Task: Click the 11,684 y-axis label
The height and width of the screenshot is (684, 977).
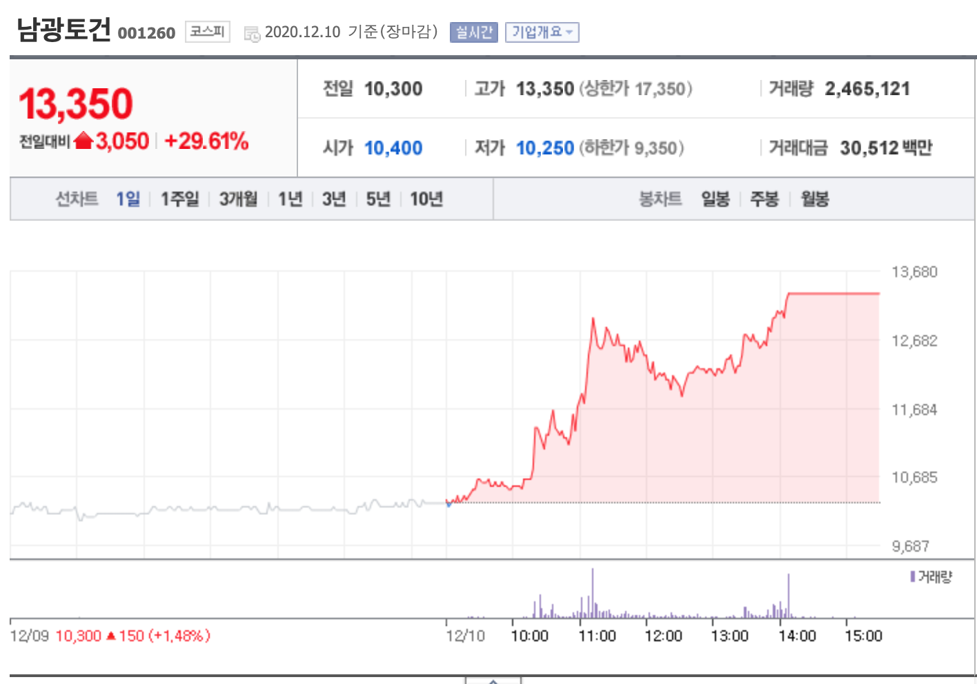Action: click(914, 410)
